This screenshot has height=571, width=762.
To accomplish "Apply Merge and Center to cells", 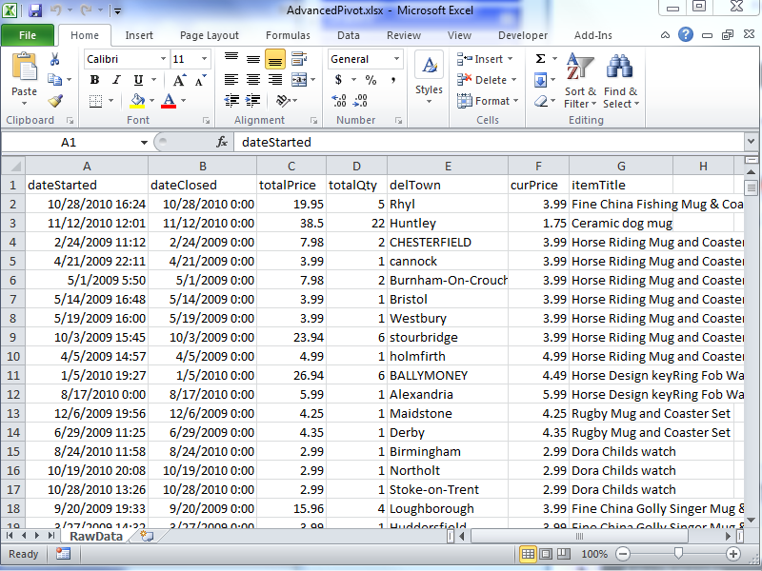I will coord(299,80).
